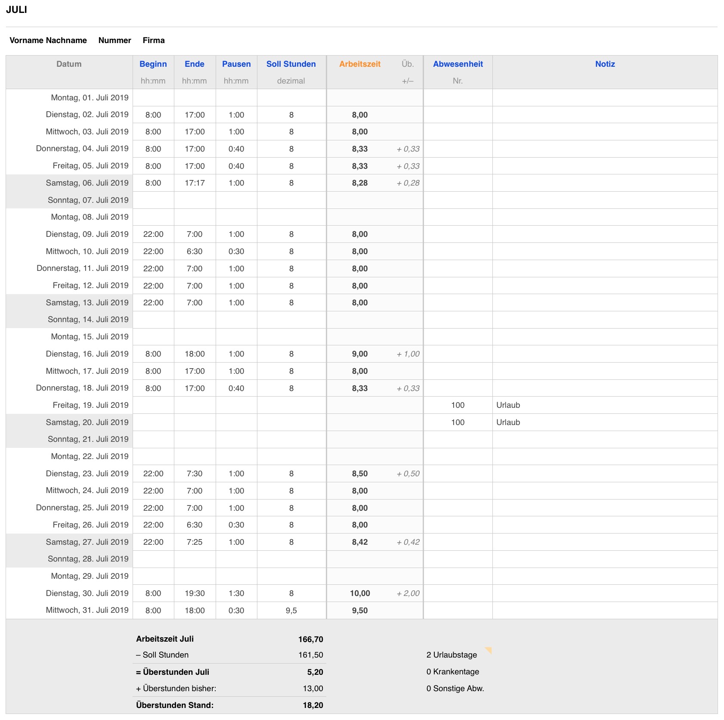724x720 pixels.
Task: Click the Überstunden bisher value 13,00
Action: tap(313, 689)
